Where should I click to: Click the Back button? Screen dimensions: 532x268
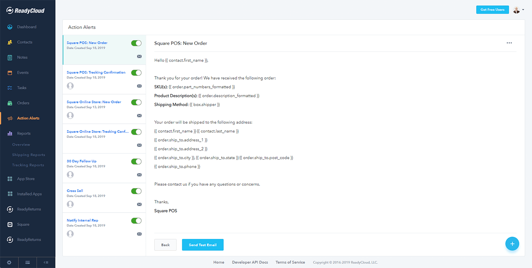[165, 245]
